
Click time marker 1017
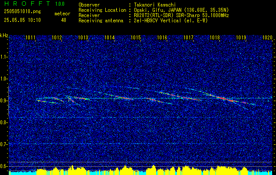188,38
